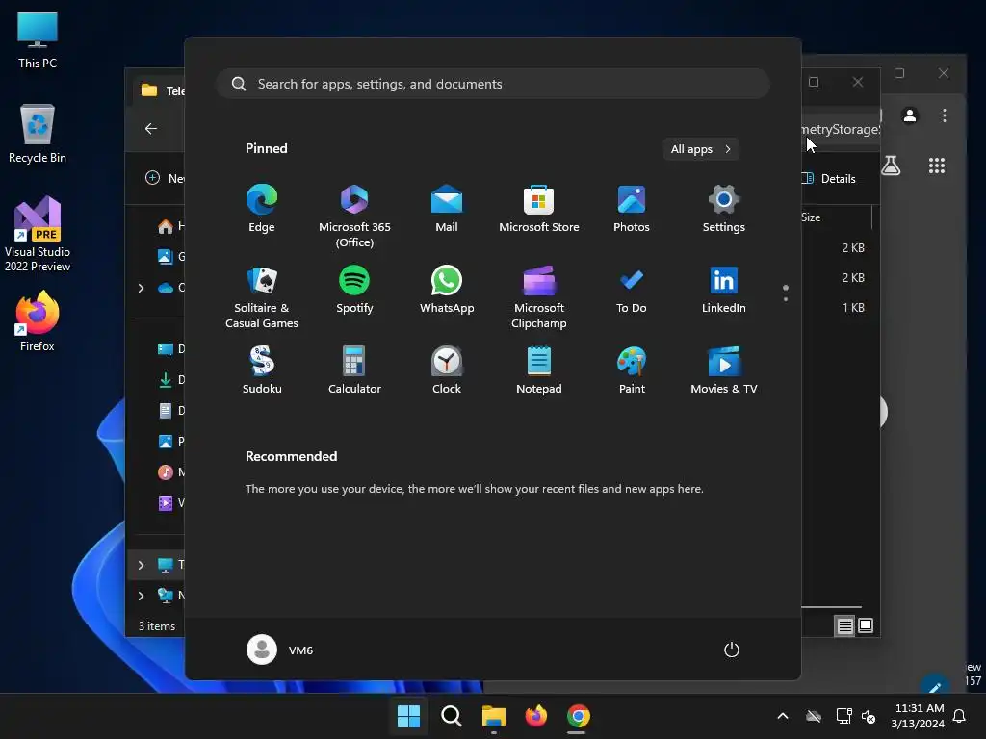986x739 pixels.
Task: Open the notification bell in taskbar
Action: pyautogui.click(x=960, y=716)
